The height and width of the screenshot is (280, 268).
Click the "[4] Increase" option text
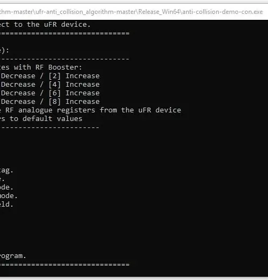click(74, 85)
